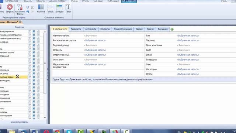
Task: Click the small blue undo arrow icon
Action: [28, 12]
